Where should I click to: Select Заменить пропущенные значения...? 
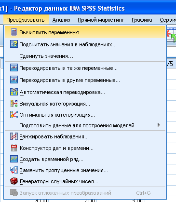tap(85, 170)
